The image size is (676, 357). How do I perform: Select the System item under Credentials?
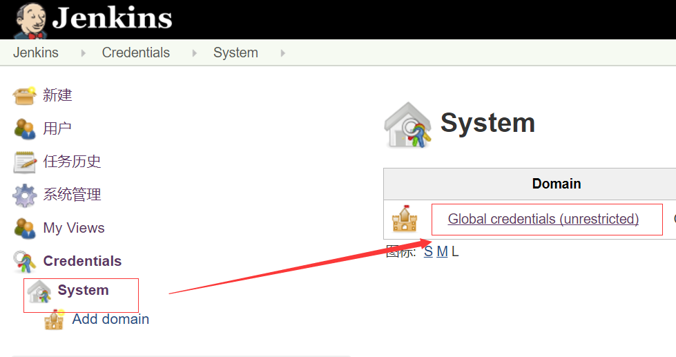tap(84, 290)
